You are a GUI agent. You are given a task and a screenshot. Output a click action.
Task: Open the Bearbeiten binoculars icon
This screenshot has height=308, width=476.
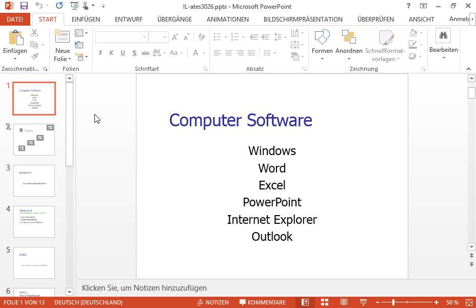(443, 35)
